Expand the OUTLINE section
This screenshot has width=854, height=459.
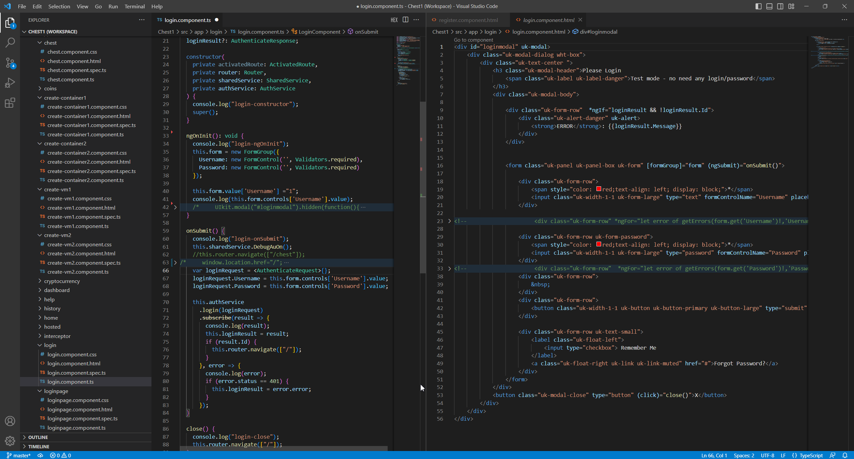click(x=38, y=437)
